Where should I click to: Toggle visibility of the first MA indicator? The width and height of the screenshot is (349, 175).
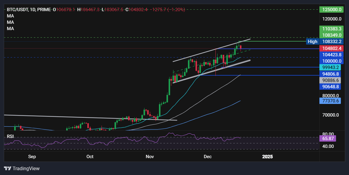(10, 16)
